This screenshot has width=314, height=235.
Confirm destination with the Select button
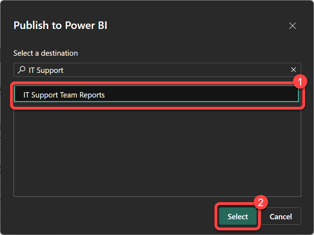pos(238,216)
